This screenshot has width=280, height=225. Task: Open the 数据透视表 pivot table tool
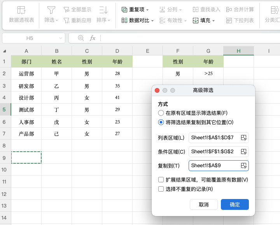tap(21, 14)
